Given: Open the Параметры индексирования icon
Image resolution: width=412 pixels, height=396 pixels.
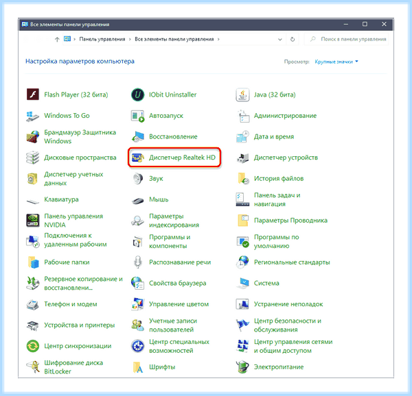Looking at the screenshot, I should pyautogui.click(x=138, y=221).
